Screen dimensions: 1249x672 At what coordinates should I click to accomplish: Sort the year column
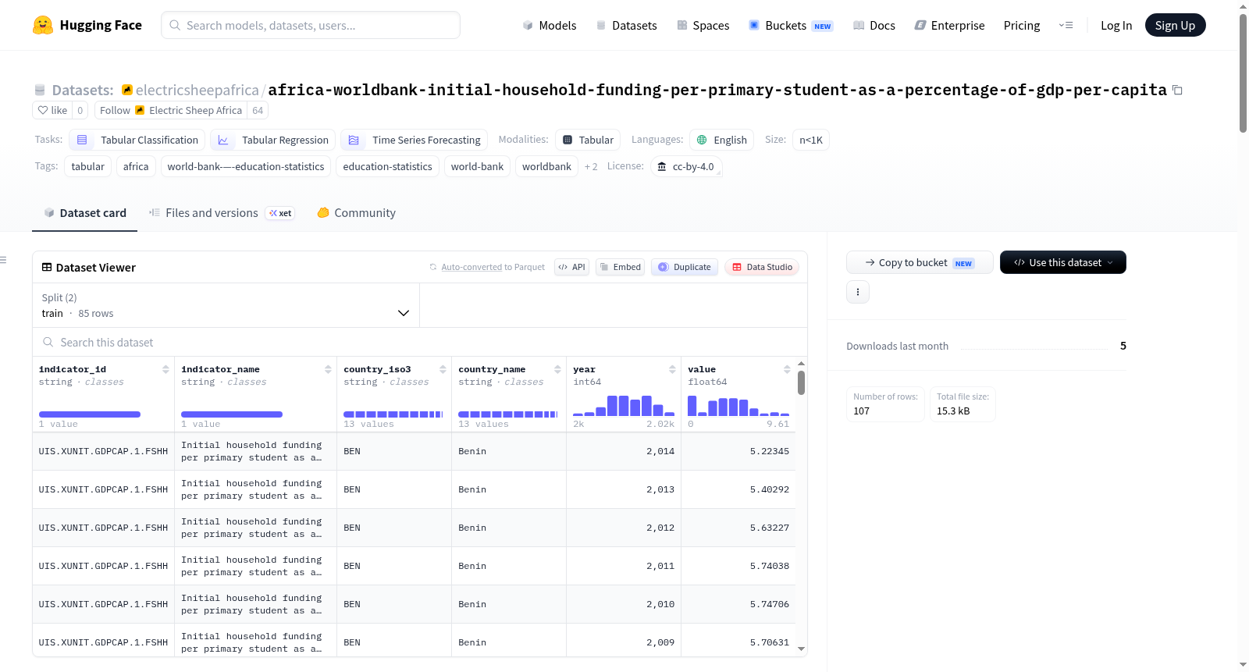pyautogui.click(x=672, y=369)
